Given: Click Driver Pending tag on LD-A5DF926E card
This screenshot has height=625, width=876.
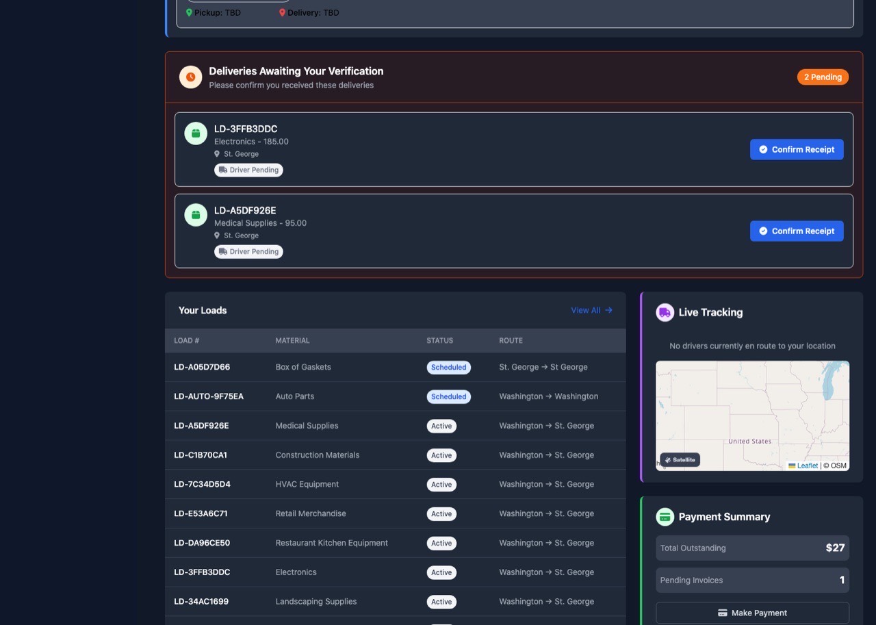Looking at the screenshot, I should coord(248,251).
